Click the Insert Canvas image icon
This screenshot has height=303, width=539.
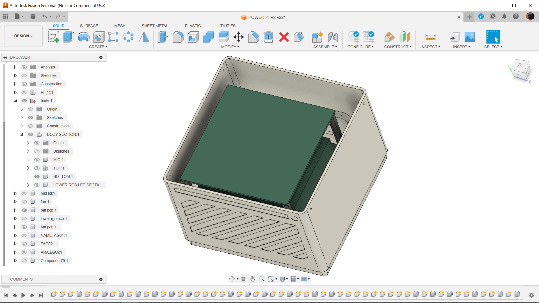tap(469, 37)
